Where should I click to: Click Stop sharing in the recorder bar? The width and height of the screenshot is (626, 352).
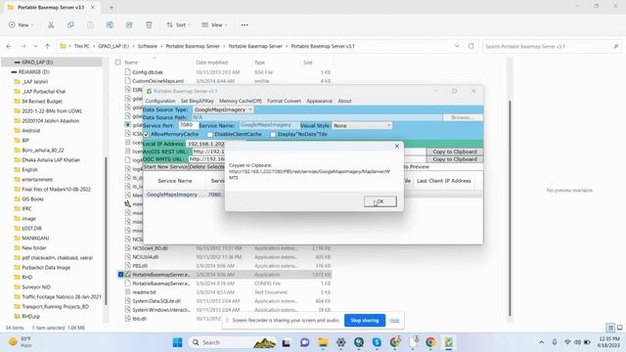pyautogui.click(x=365, y=321)
